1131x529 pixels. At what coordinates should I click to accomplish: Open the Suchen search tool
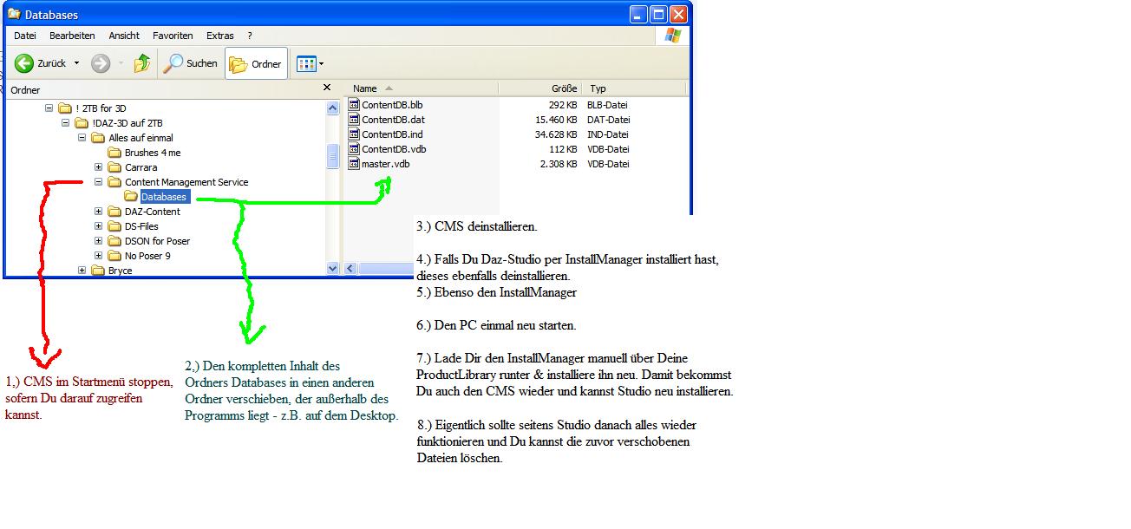(191, 63)
